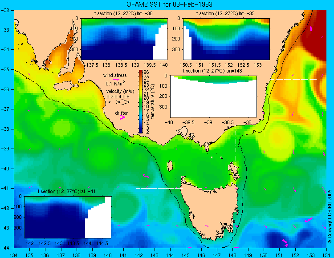Viewport: 334px width, 258px height.
Task: Click the colour bar value 26
Action: coord(146,73)
